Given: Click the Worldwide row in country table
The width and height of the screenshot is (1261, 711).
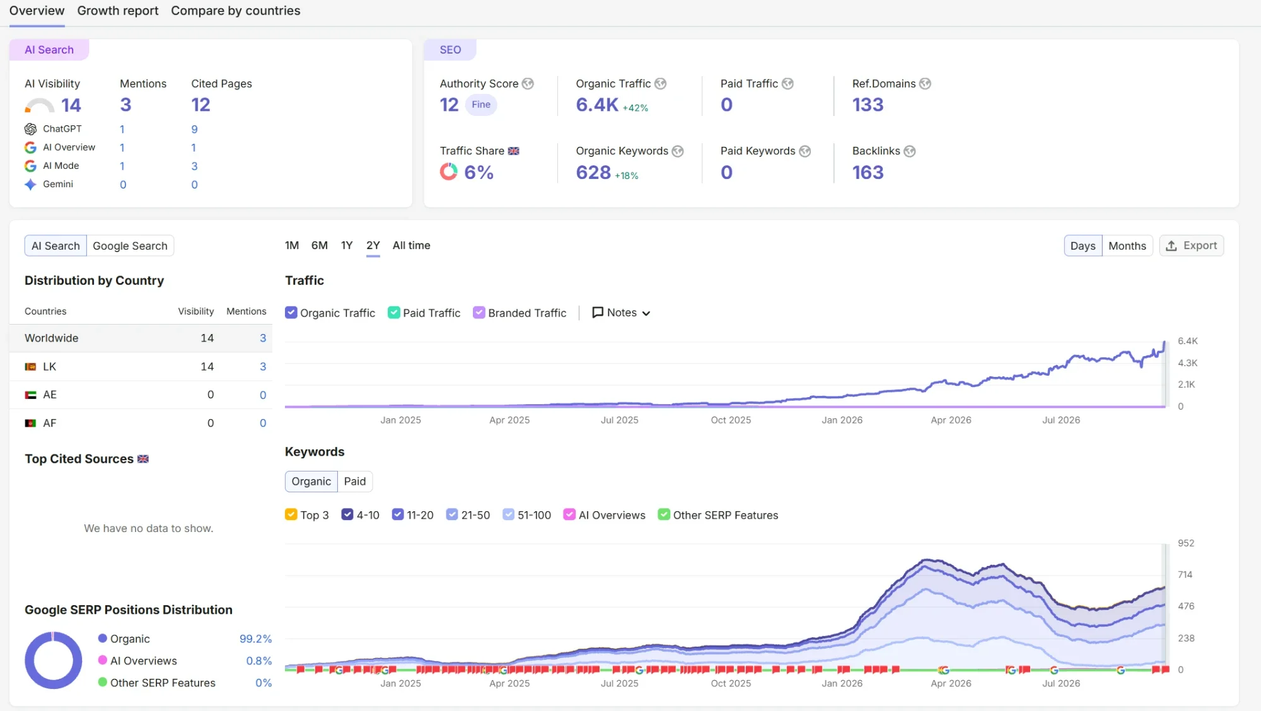Looking at the screenshot, I should tap(141, 338).
